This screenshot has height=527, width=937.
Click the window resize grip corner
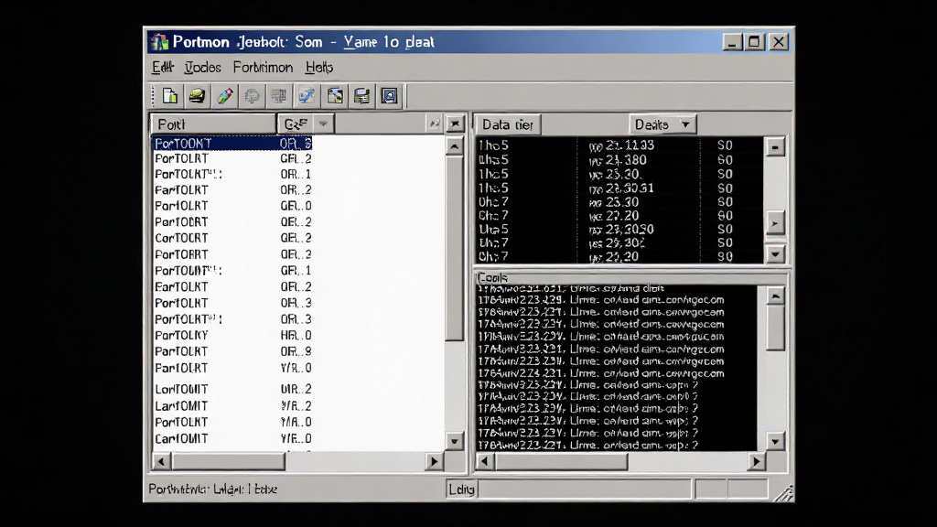click(x=783, y=491)
